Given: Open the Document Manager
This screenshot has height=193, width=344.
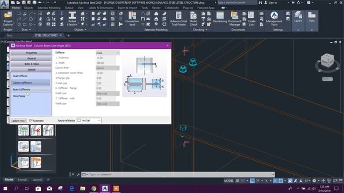Looking at the screenshot, I should click(234, 19).
